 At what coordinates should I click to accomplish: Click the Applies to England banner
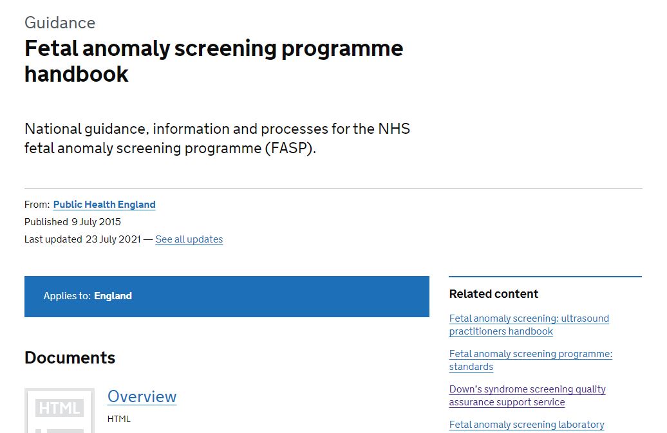[x=226, y=297]
